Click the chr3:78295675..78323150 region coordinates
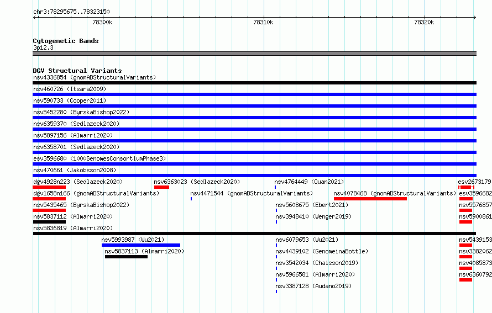This screenshot has width=492, height=313. click(71, 12)
